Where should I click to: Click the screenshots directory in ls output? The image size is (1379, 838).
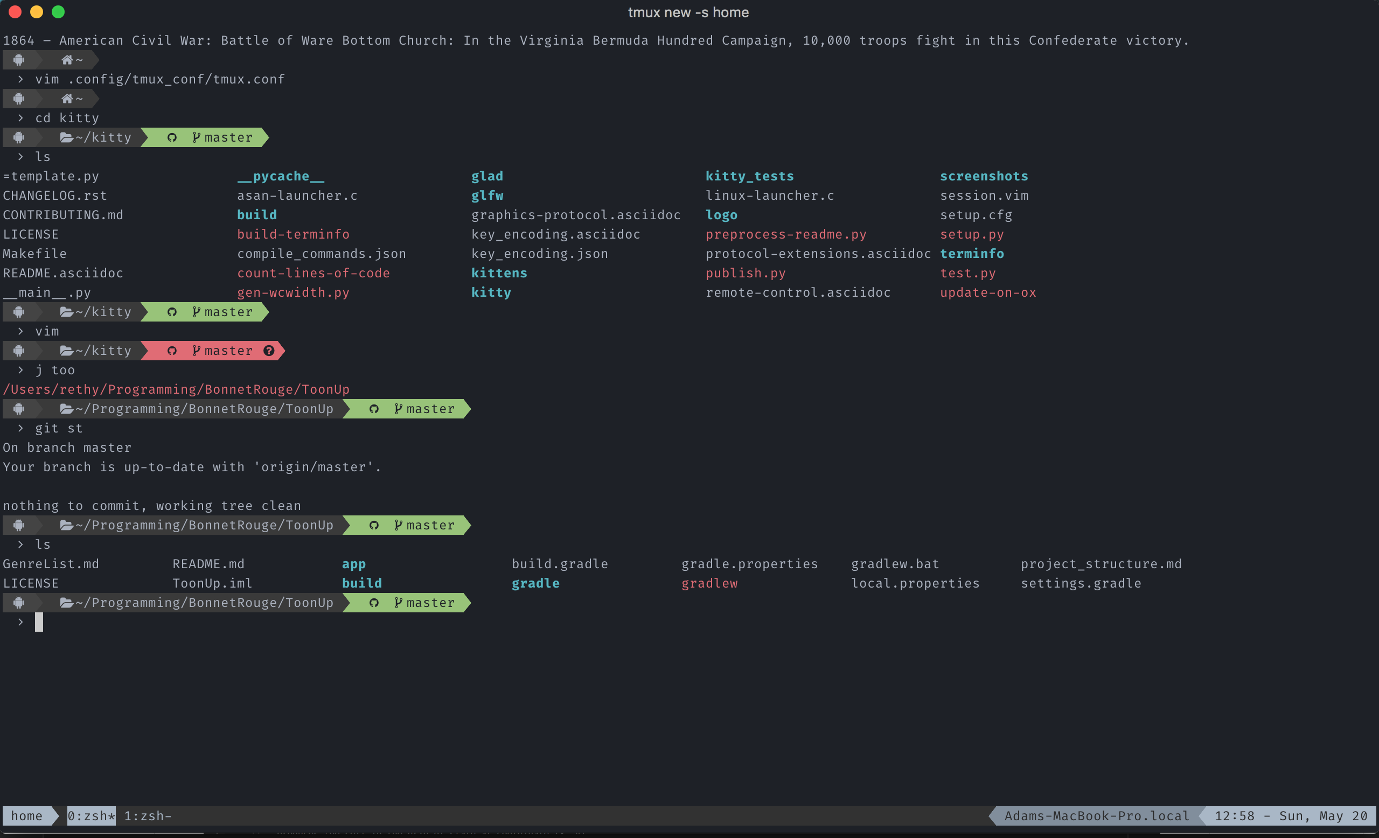click(983, 176)
